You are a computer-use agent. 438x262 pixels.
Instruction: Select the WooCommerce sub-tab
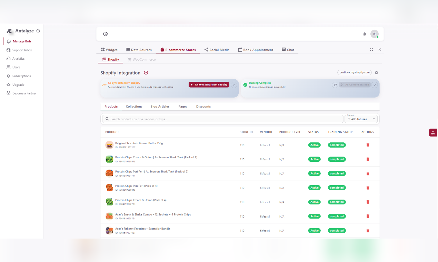(141, 59)
